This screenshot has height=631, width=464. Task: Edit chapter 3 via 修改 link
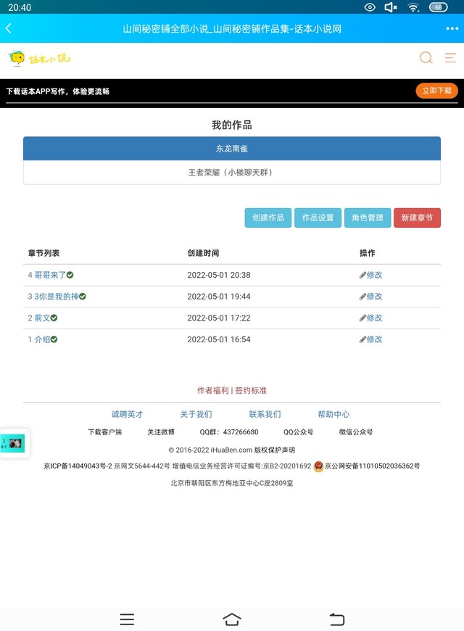pos(371,297)
